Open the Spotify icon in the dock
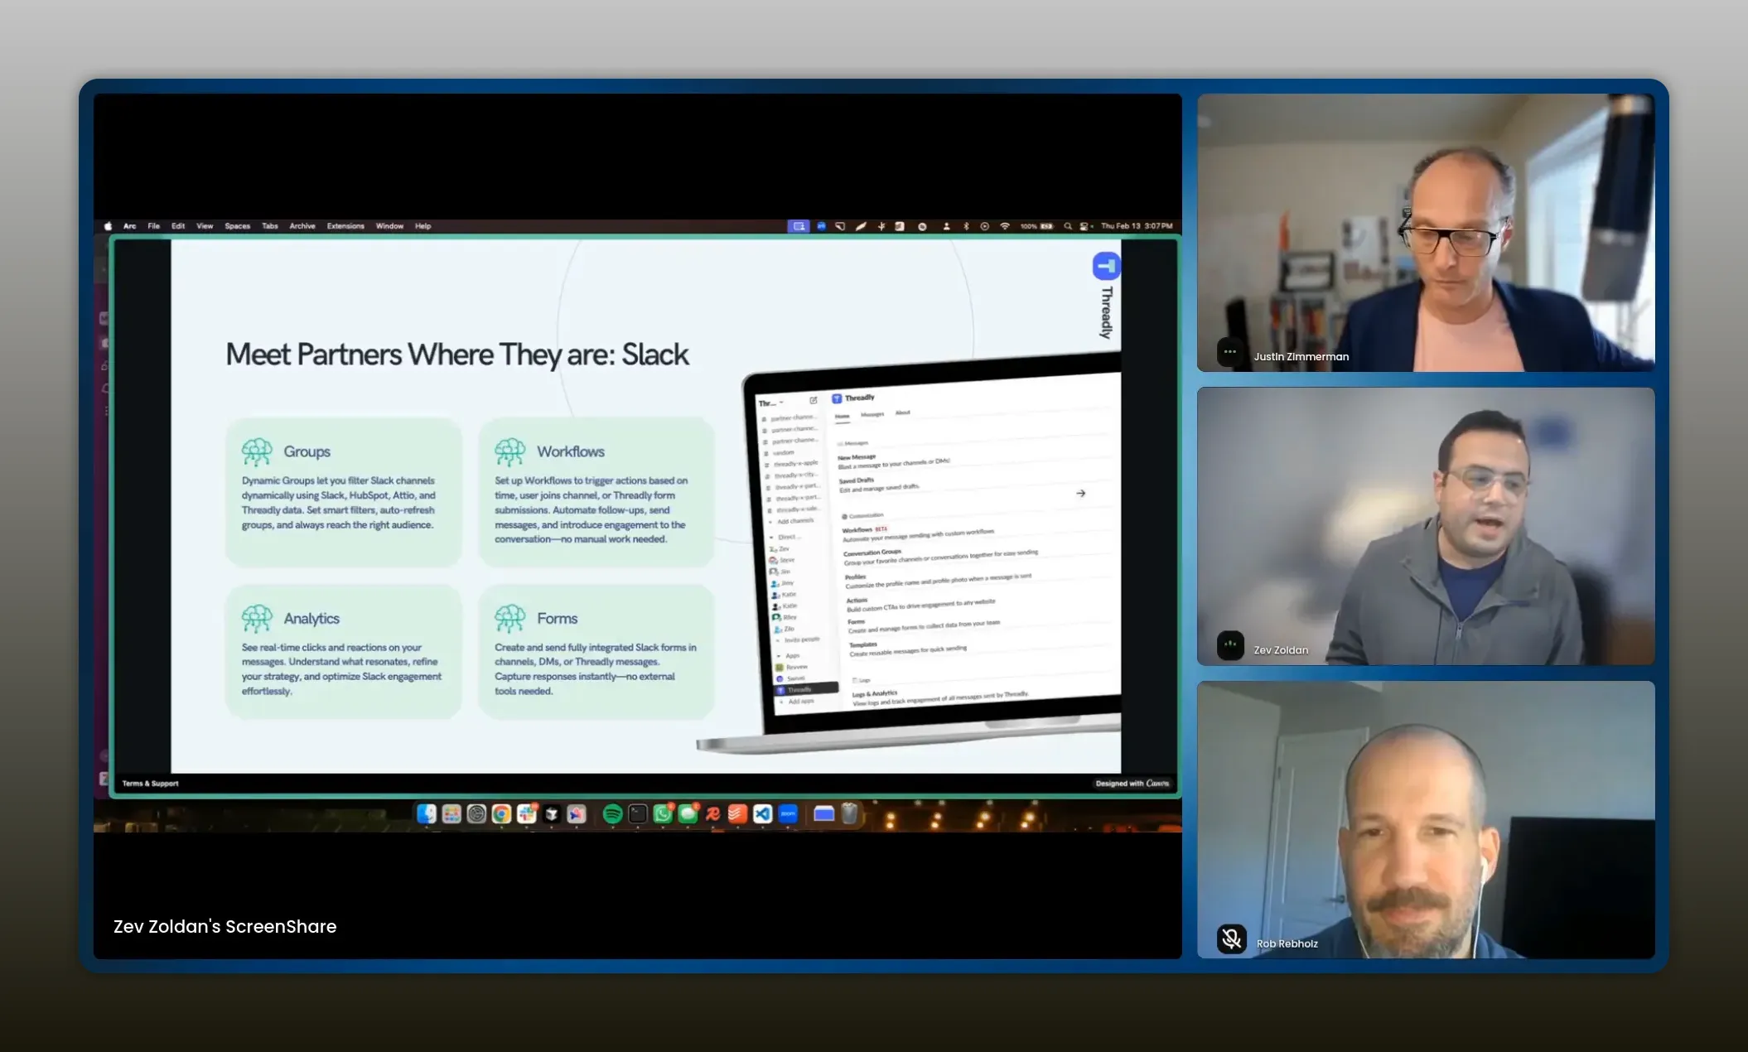Image resolution: width=1748 pixels, height=1052 pixels. (x=612, y=814)
